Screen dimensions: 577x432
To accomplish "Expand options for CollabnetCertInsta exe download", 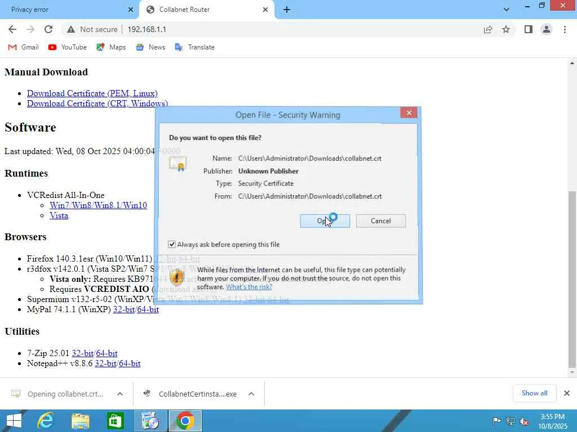I will point(251,394).
